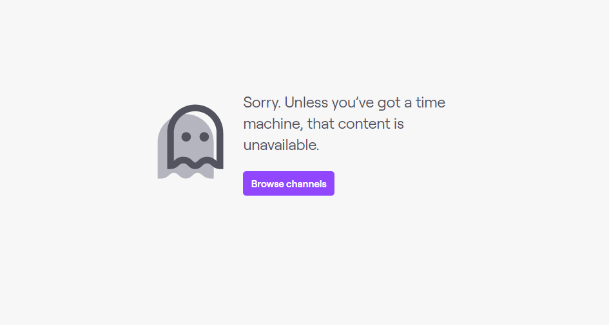Click the word "got" in error text

point(389,104)
